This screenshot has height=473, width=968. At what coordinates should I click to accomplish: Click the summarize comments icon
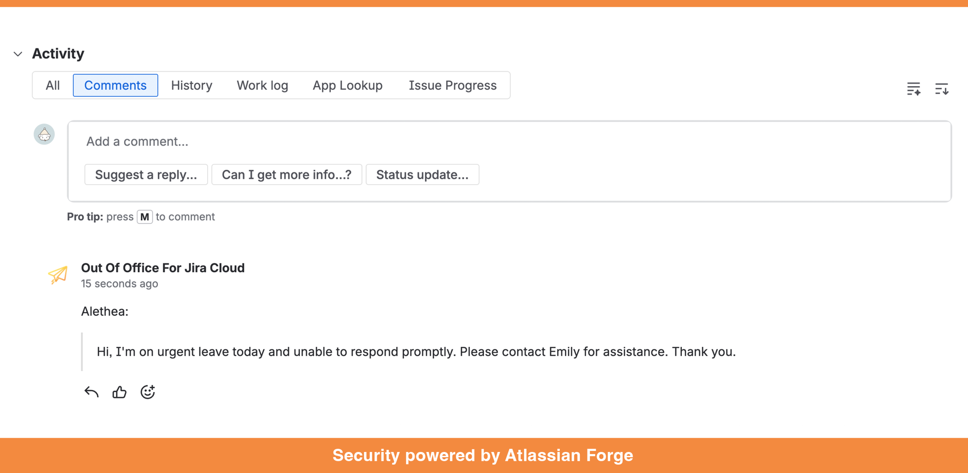[913, 89]
